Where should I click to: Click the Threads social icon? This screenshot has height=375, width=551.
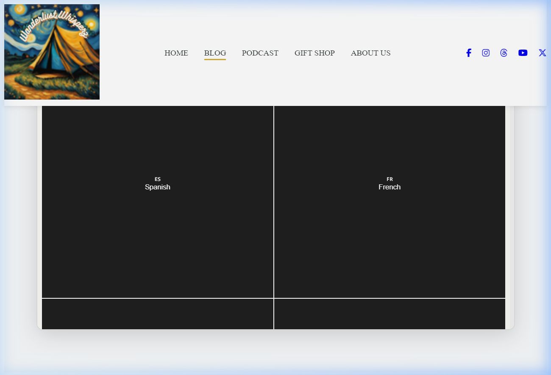pyautogui.click(x=504, y=53)
